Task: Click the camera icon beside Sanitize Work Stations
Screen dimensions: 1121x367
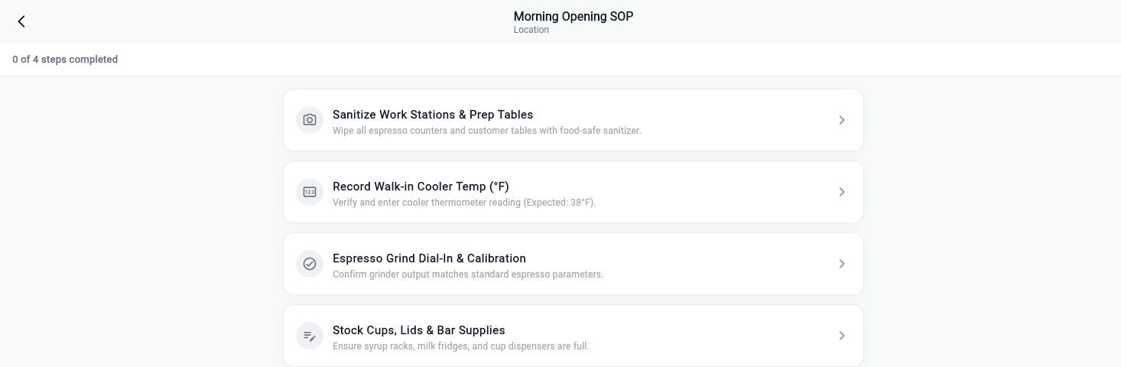Action: click(x=310, y=120)
